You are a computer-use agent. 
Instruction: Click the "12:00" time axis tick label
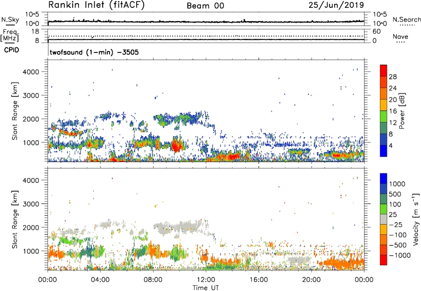click(206, 280)
